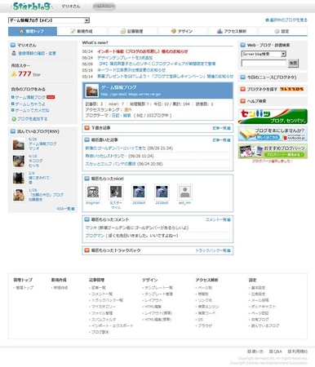Click the ゲーム情報ブログ profile thumbnail in blue banner
Screen dimensions: 315x367
coord(91,91)
